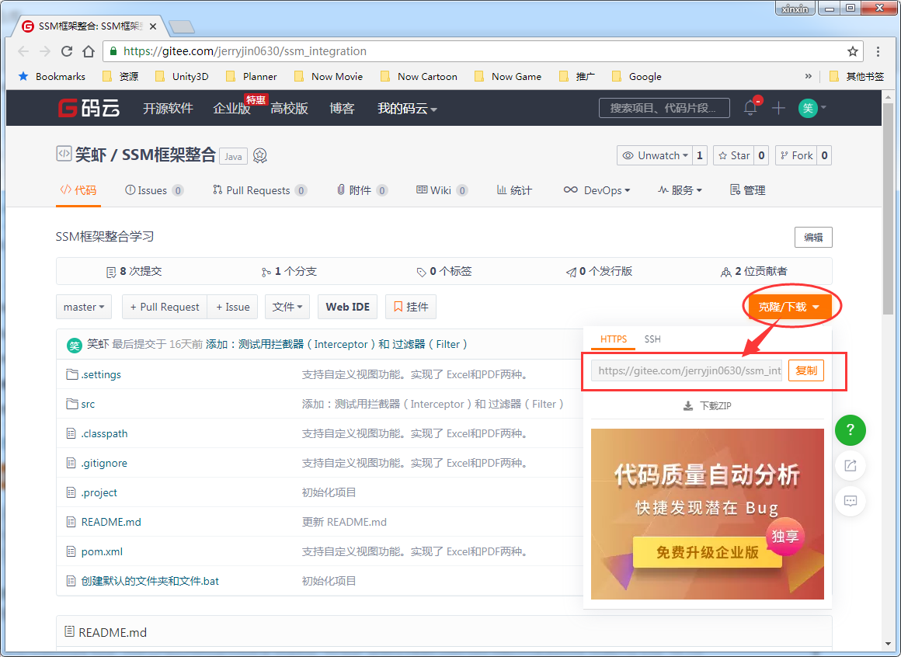The width and height of the screenshot is (901, 657).
Task: View the 8 次提交 commits
Action: pyautogui.click(x=134, y=271)
